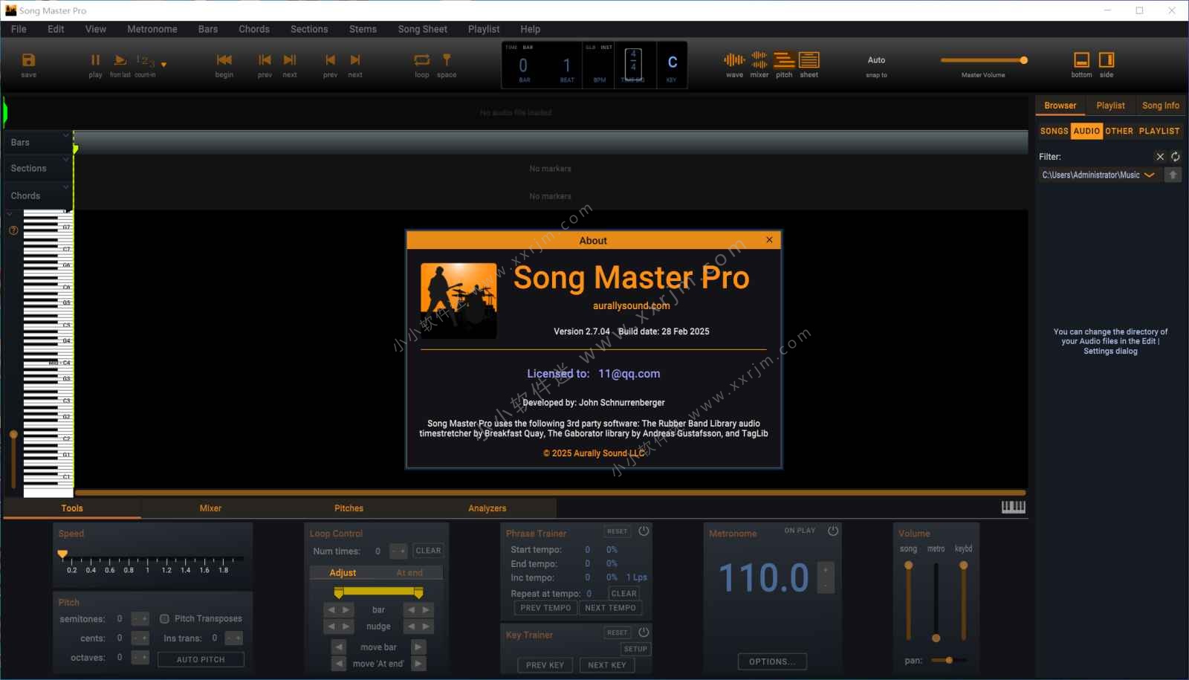
Task: Clear the filter with X icon
Action: coord(1159,157)
